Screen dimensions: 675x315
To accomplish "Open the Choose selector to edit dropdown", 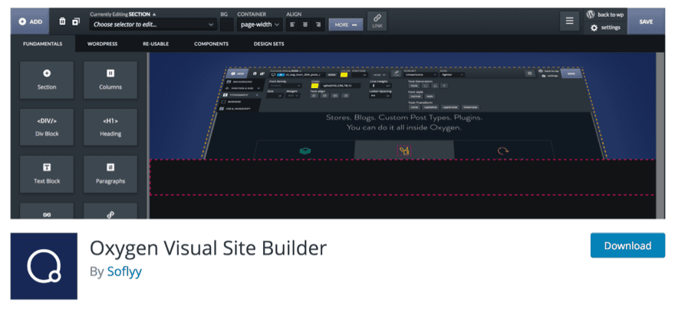I will (x=153, y=25).
